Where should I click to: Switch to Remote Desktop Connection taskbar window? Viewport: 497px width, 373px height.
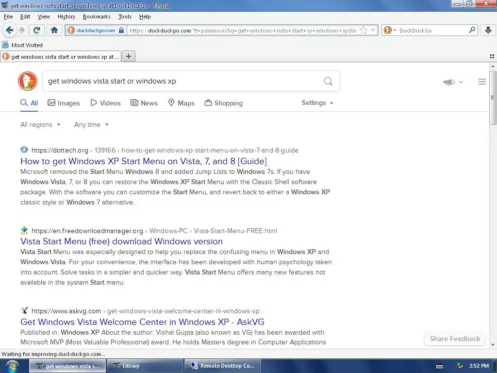click(x=222, y=366)
